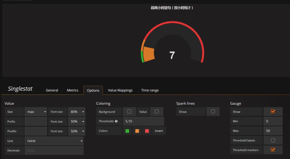Click the gauge value 7
Viewport: 290px width, 159px height.
(172, 55)
